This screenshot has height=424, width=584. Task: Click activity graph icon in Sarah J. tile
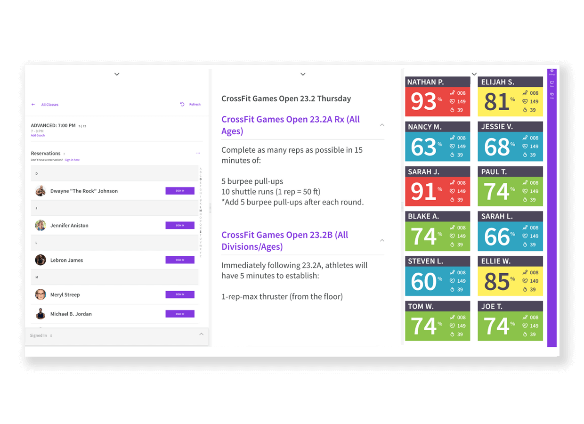pyautogui.click(x=452, y=183)
